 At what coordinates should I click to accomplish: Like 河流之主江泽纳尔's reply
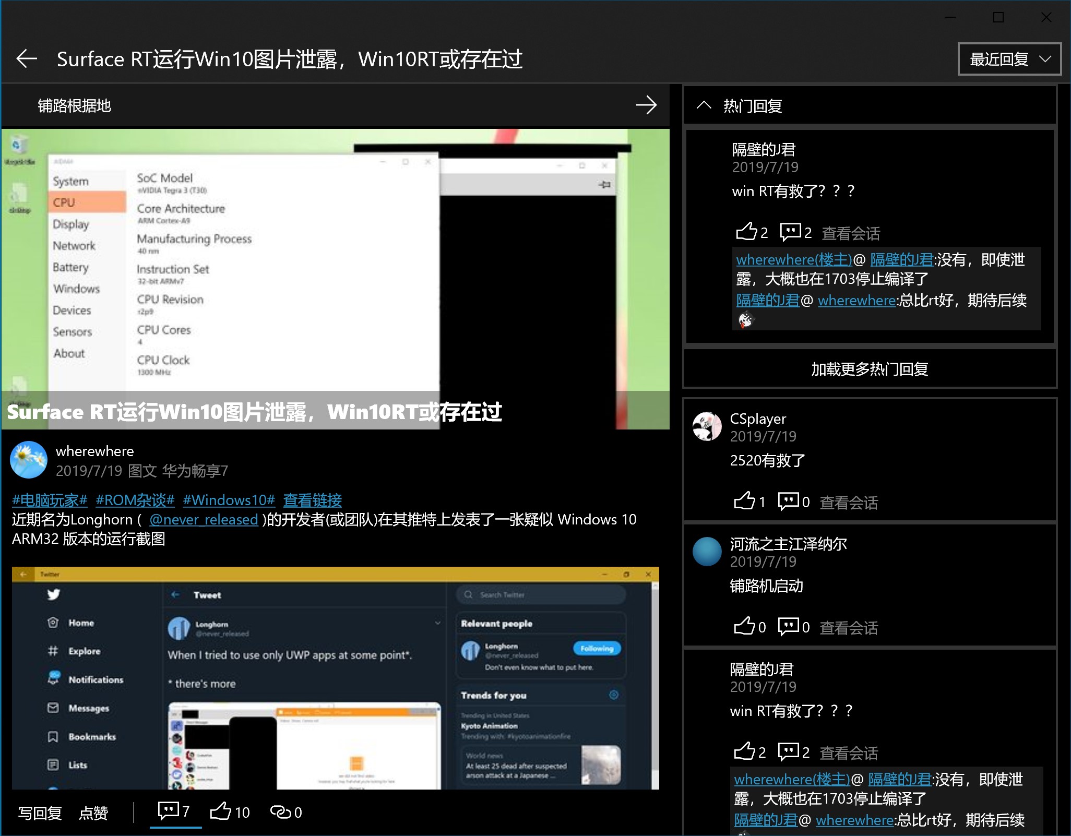744,626
